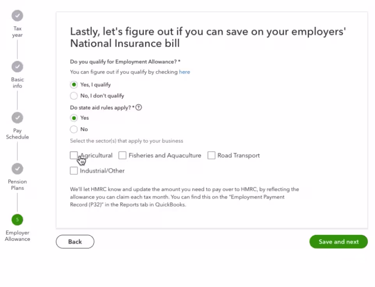375x287 pixels.
Task: Tick the Industrial/Other checkbox
Action: [74, 171]
